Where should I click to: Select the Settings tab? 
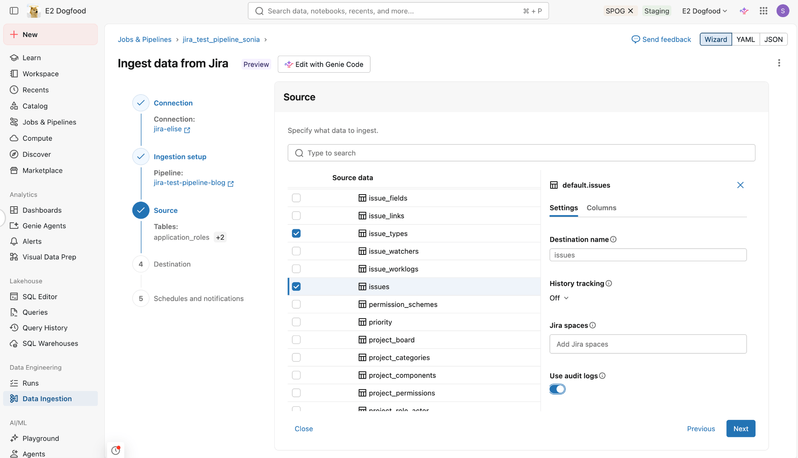pyautogui.click(x=563, y=208)
